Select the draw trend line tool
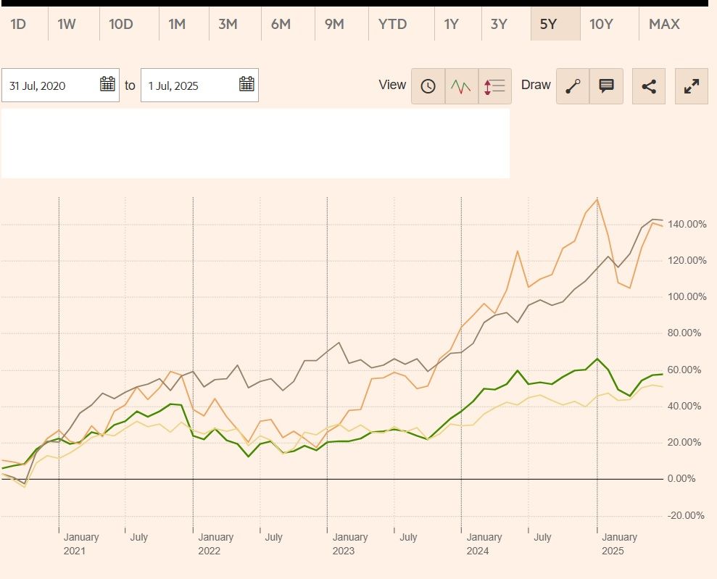Screen dimensions: 717x579 point(573,86)
